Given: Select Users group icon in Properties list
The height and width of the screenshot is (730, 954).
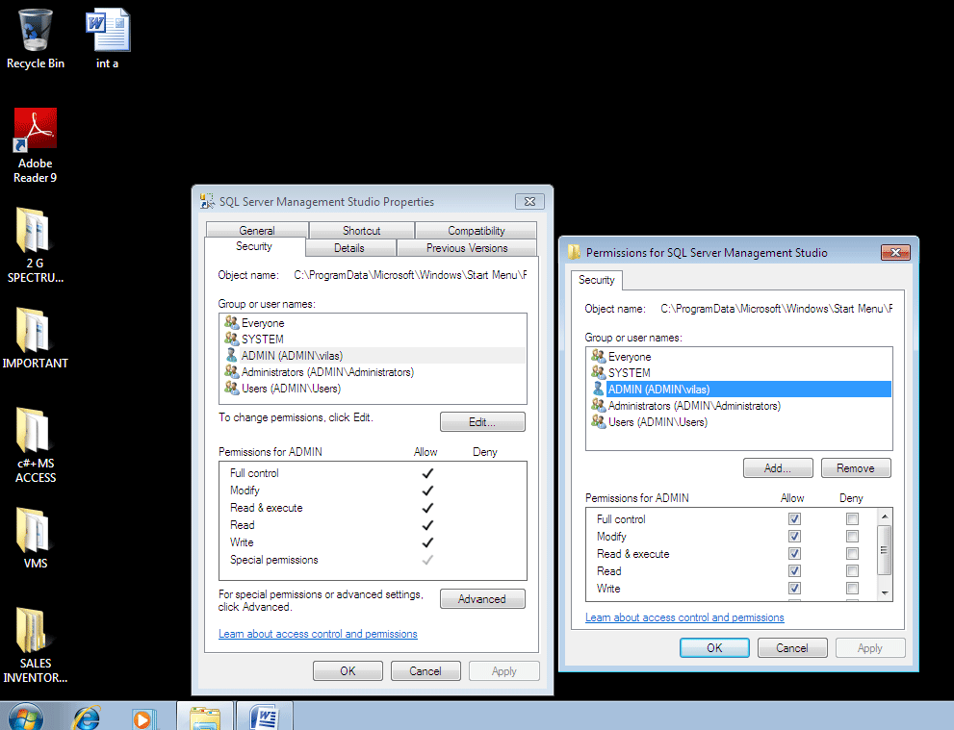Looking at the screenshot, I should (231, 388).
